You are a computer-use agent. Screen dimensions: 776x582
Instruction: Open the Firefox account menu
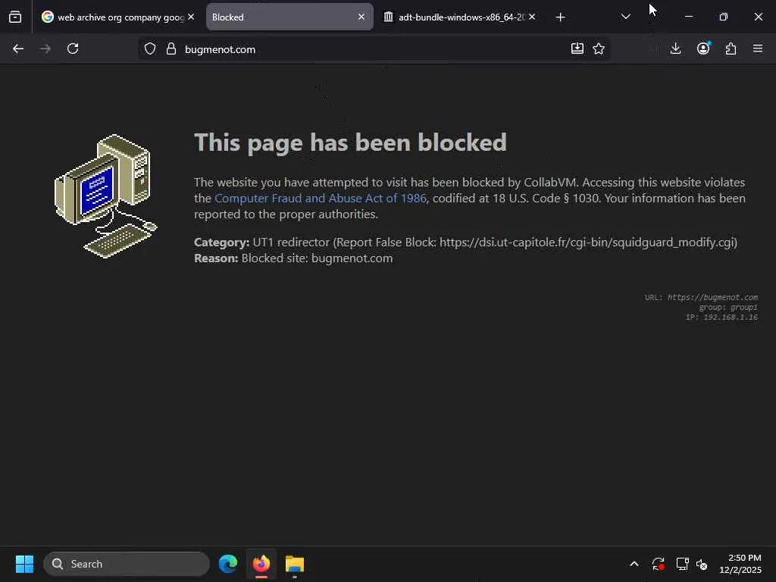pos(703,48)
